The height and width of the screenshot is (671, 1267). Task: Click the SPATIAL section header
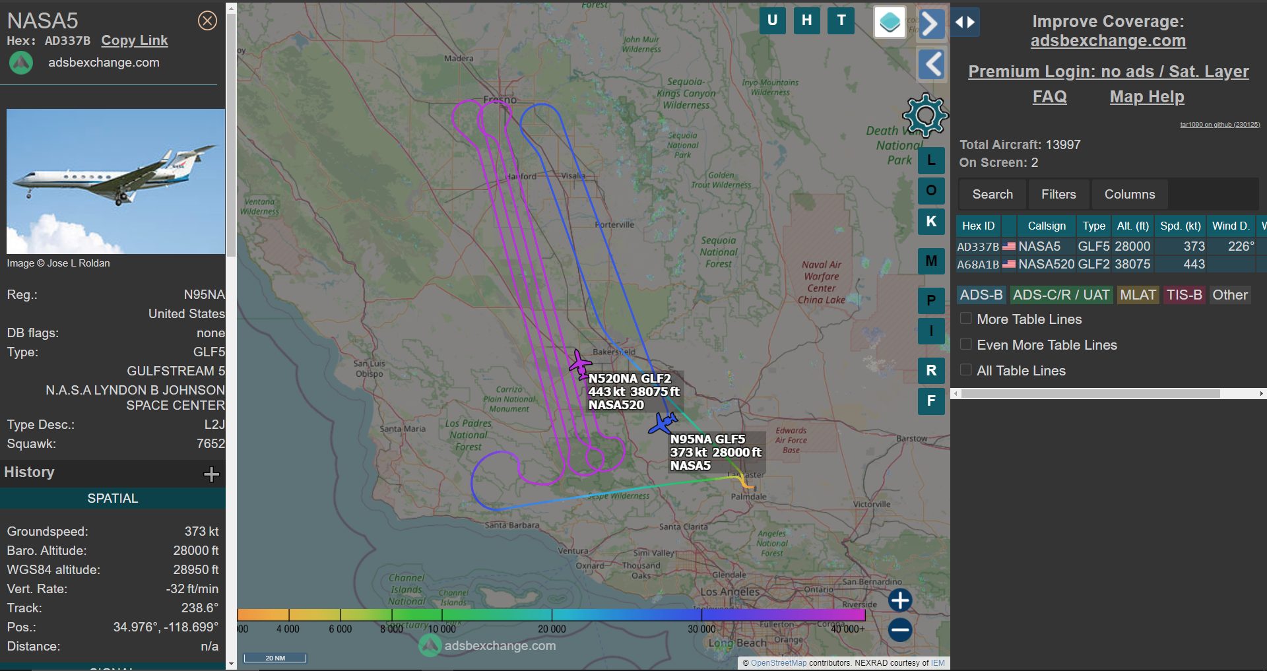tap(113, 498)
